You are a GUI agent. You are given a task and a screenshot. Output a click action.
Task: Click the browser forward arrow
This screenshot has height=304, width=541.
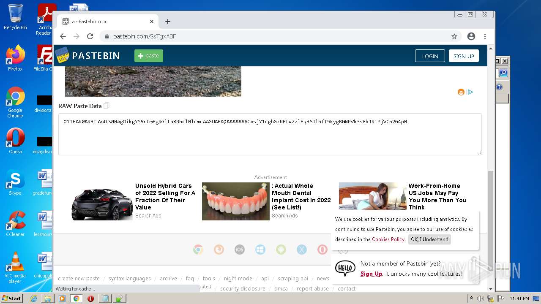pos(77,36)
